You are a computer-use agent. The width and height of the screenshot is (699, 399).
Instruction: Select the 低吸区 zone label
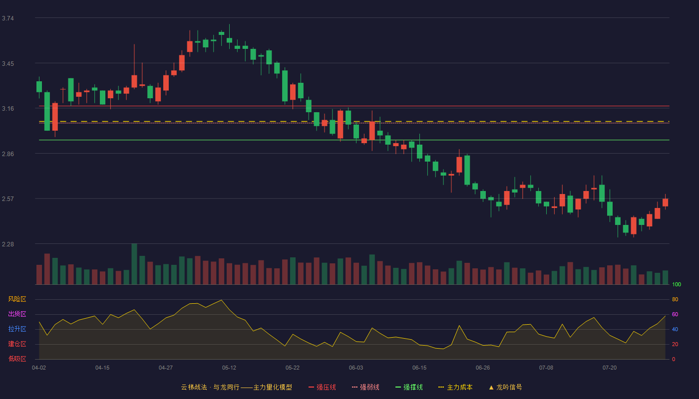17,359
